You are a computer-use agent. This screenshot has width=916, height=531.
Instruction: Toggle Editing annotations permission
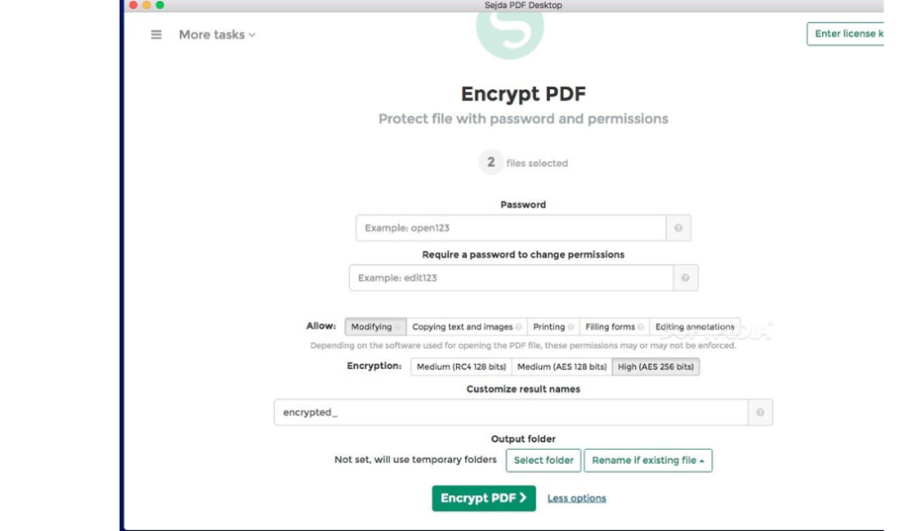694,327
